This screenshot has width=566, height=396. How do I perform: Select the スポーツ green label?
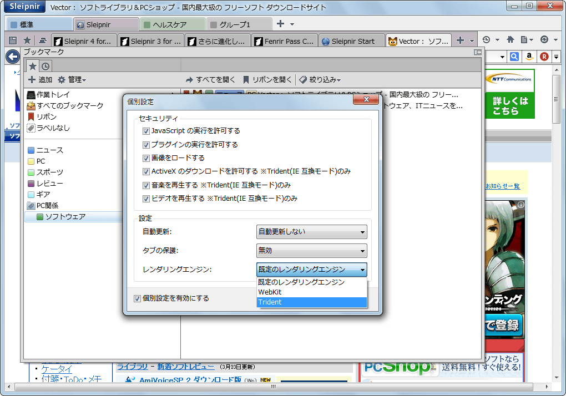tap(46, 172)
